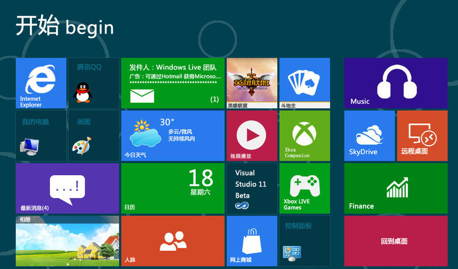Open the SkyDrive cloud tile
The height and width of the screenshot is (269, 458).
[x=369, y=136]
